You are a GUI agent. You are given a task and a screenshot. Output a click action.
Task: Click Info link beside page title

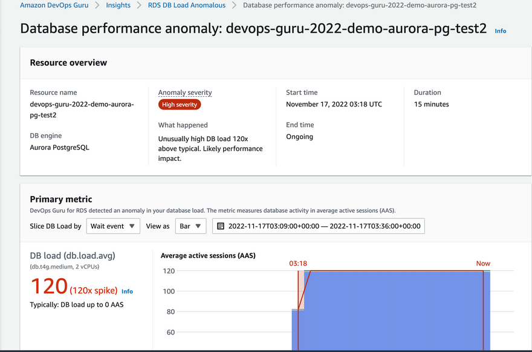tap(501, 31)
